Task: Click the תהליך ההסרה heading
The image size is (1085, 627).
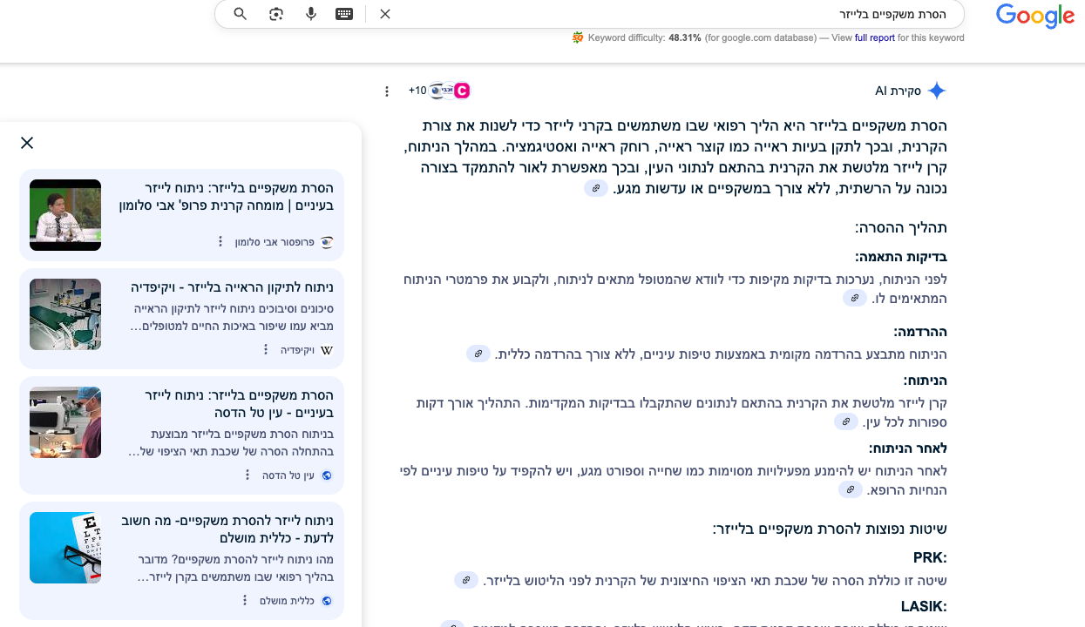Action: 901,228
